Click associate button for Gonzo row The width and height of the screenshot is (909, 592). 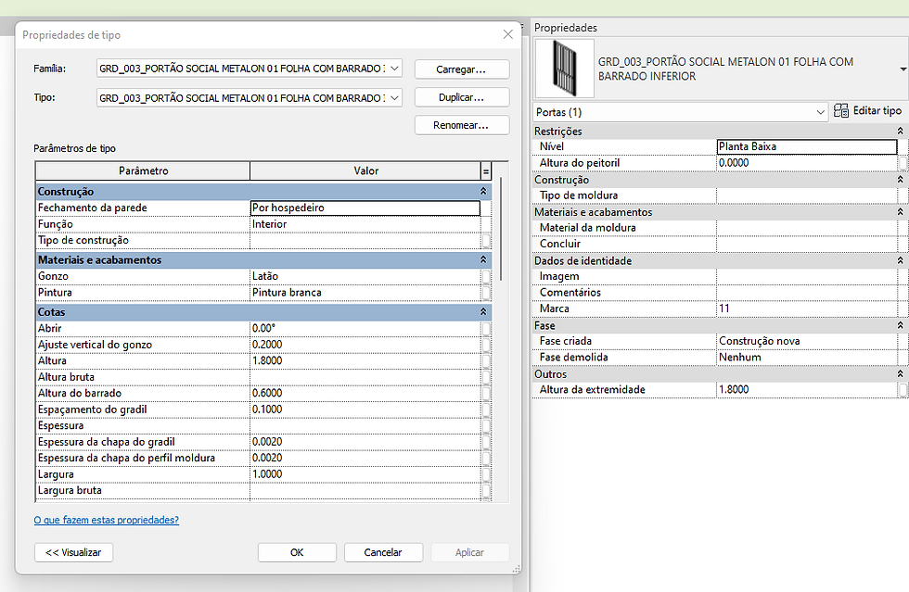[x=486, y=276]
